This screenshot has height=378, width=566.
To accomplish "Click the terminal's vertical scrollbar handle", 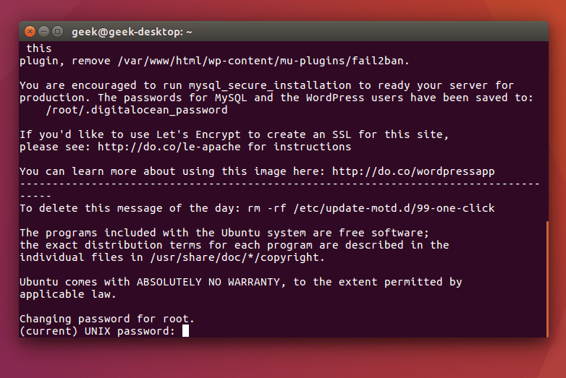I will pyautogui.click(x=547, y=279).
